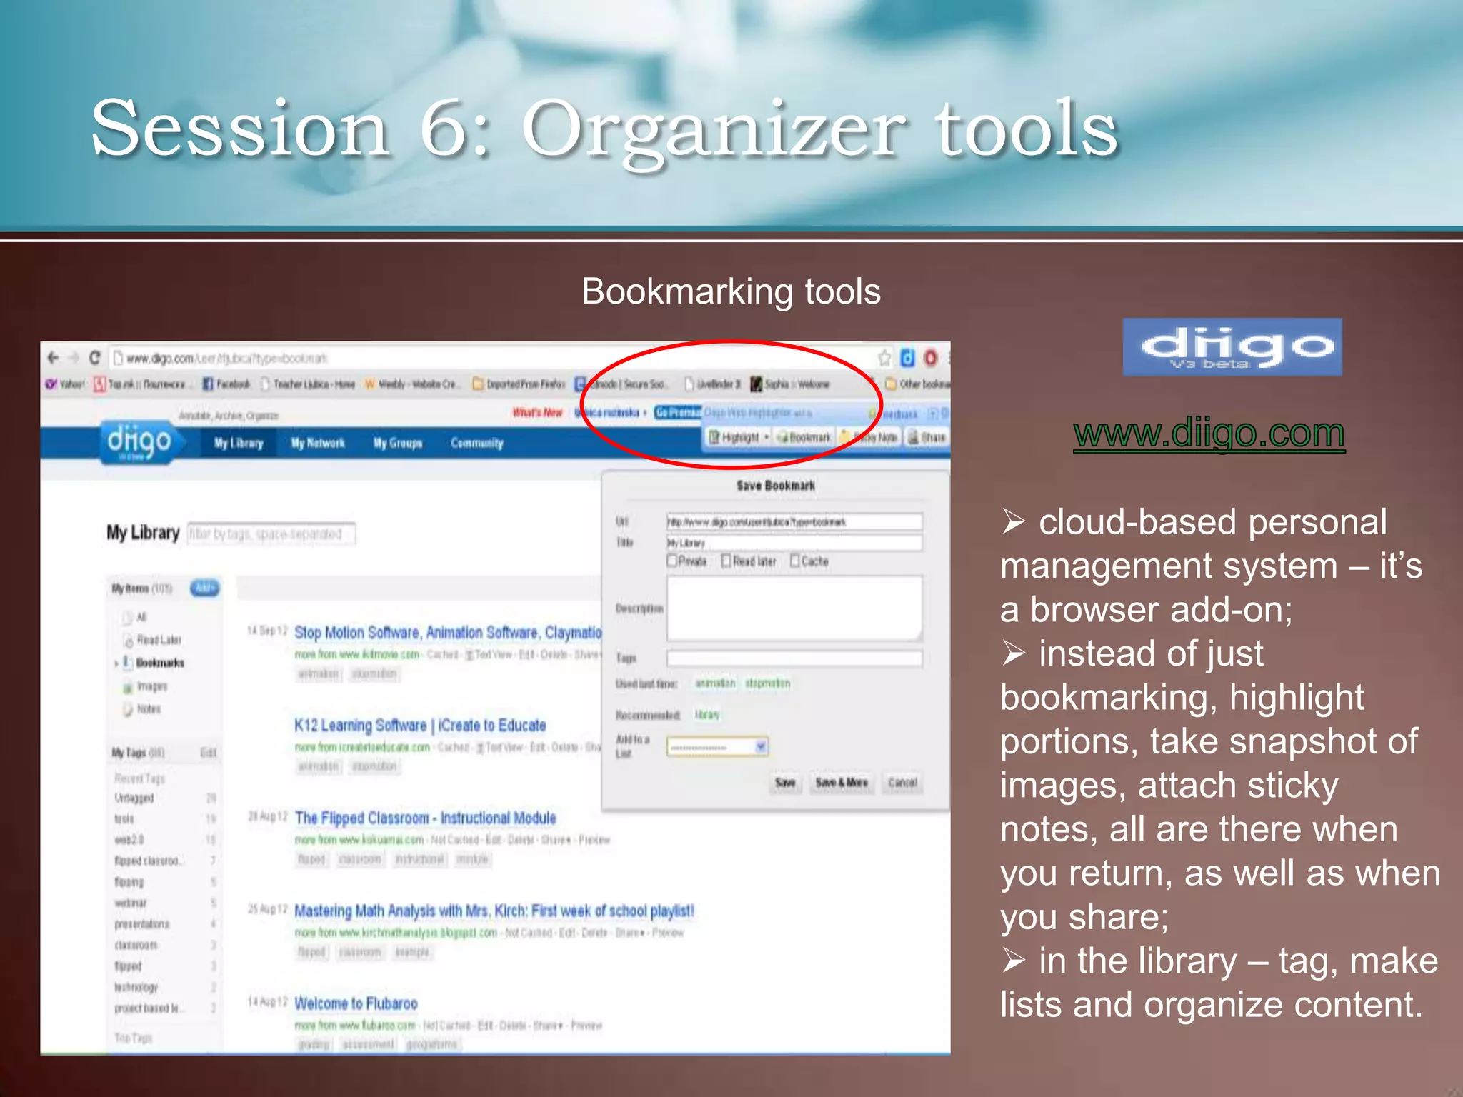The width and height of the screenshot is (1463, 1097).
Task: Click the Opera-style red extension icon
Action: coord(930,357)
